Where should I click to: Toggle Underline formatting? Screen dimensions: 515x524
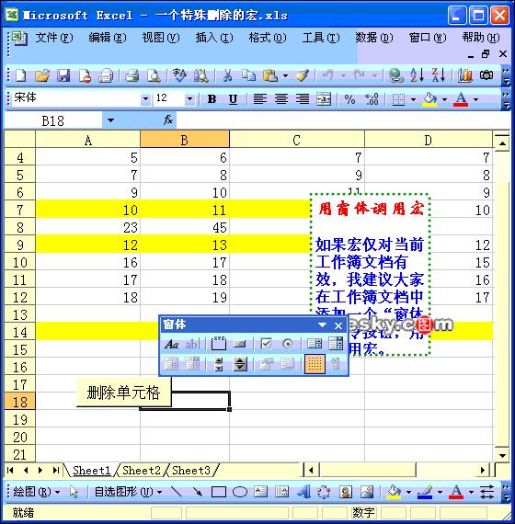(233, 99)
